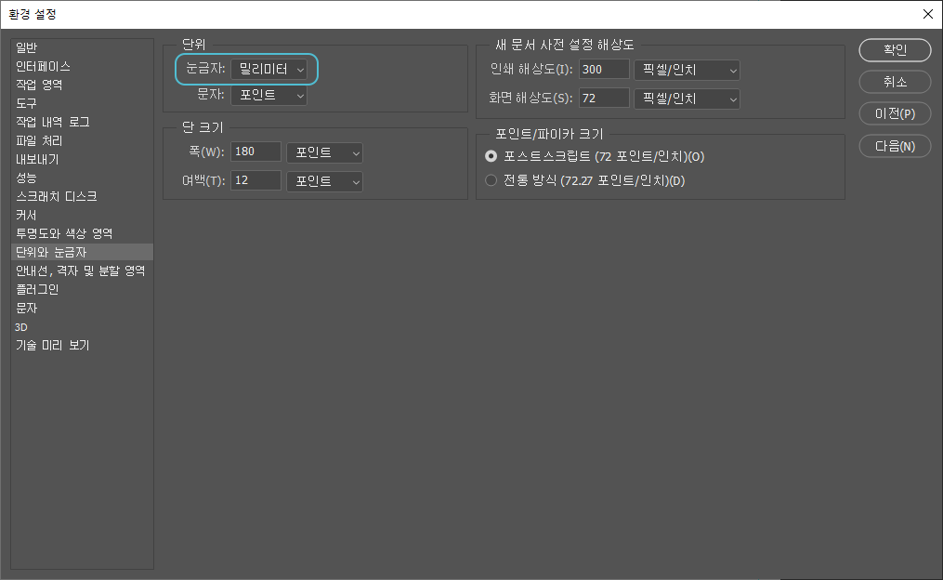Close the 환경 설정 dialog window
This screenshot has height=580, width=943.
click(926, 13)
